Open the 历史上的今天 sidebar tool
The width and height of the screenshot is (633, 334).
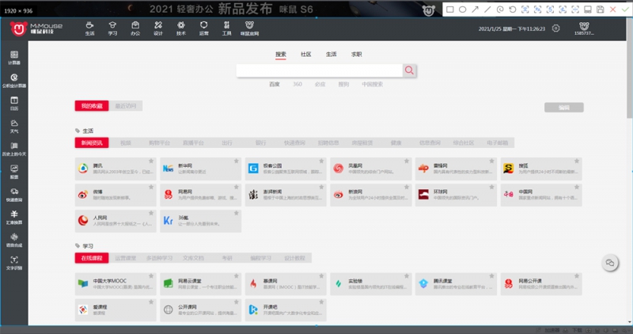coord(14,149)
